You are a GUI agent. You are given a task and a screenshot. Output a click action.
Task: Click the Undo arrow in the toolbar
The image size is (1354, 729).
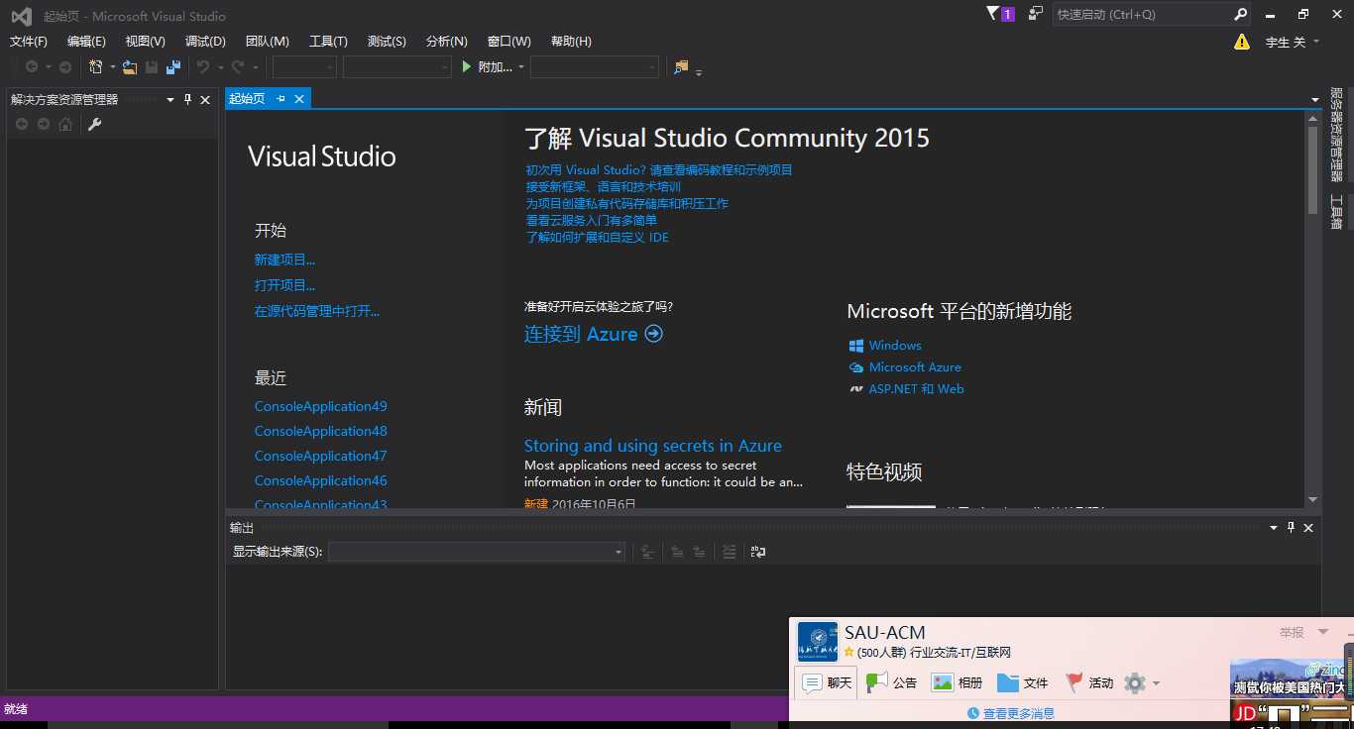coord(203,67)
